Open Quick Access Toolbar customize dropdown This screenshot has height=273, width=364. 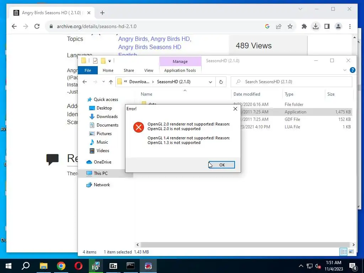[x=109, y=61]
